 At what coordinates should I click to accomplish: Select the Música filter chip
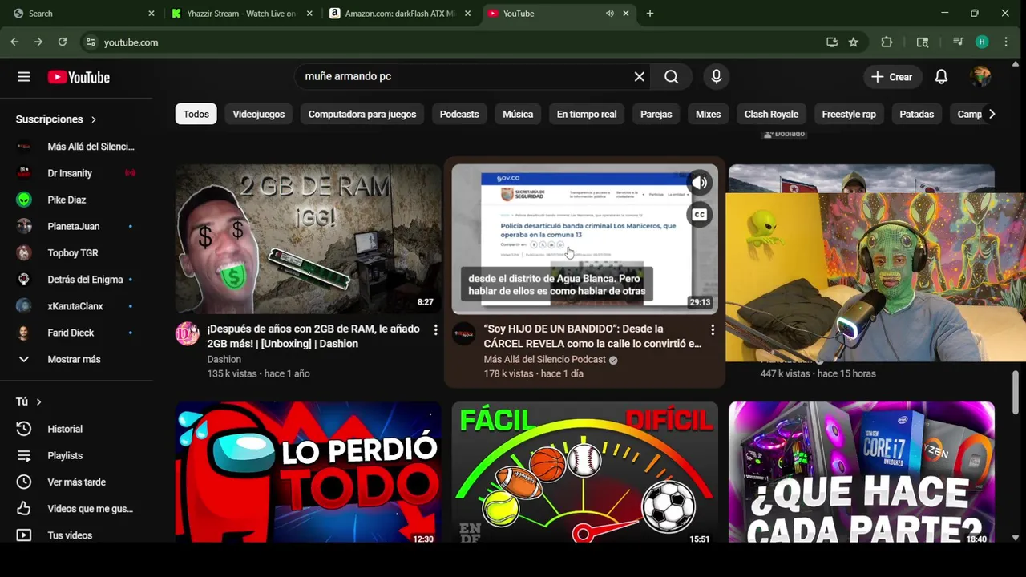(x=517, y=114)
